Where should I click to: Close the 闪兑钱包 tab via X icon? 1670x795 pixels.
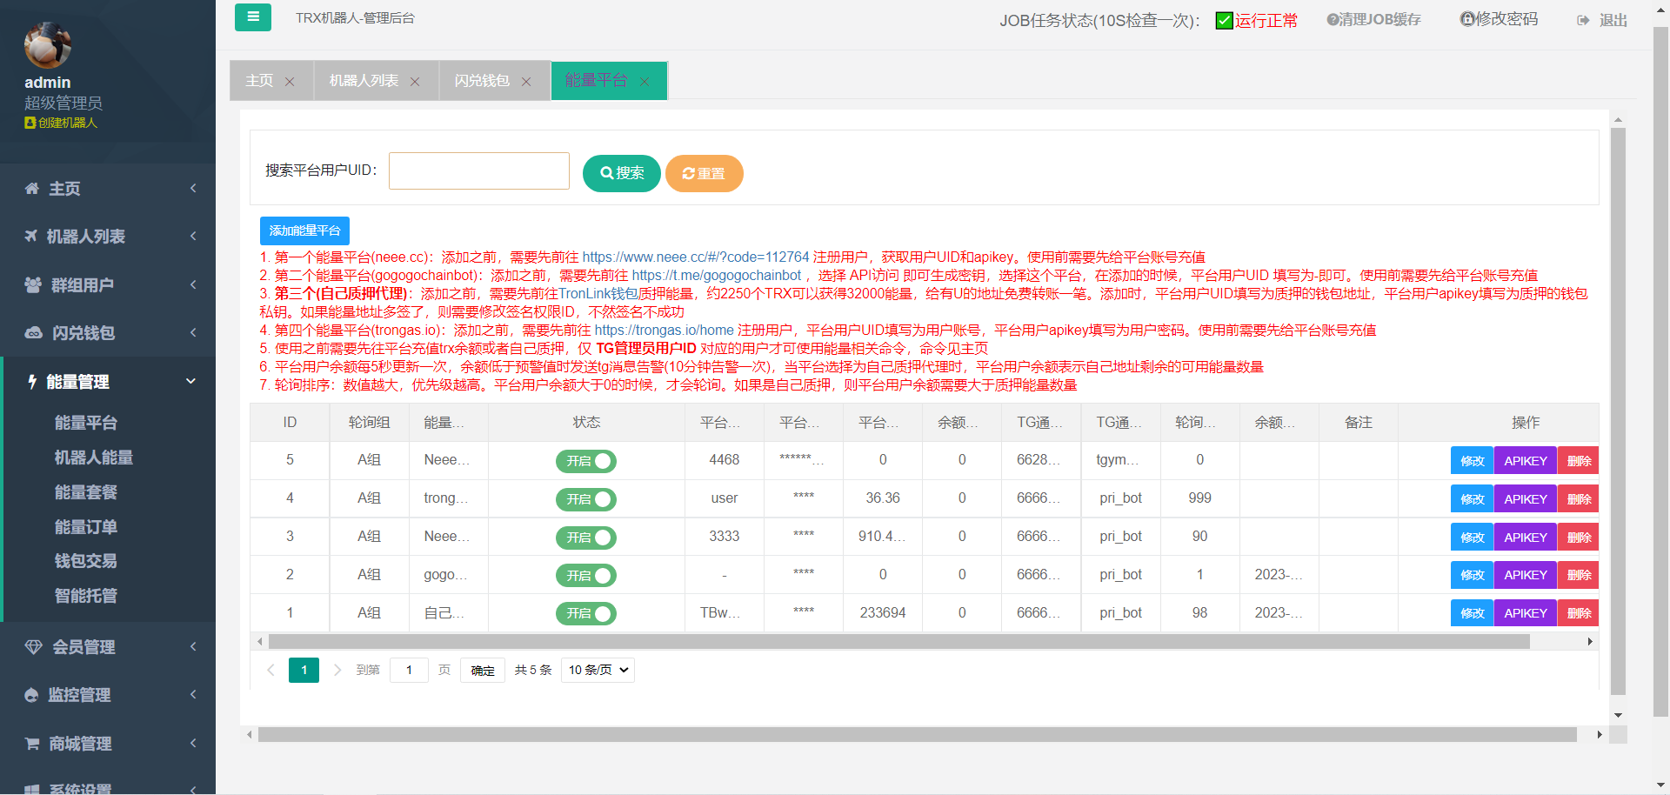(526, 82)
